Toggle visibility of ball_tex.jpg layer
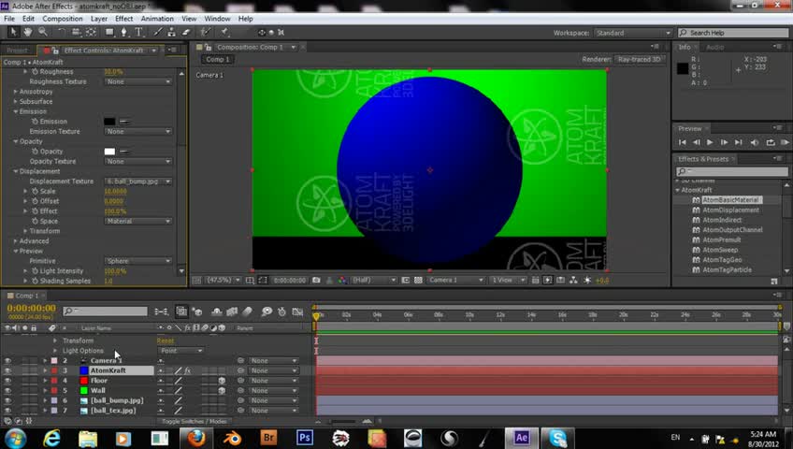 coord(7,411)
